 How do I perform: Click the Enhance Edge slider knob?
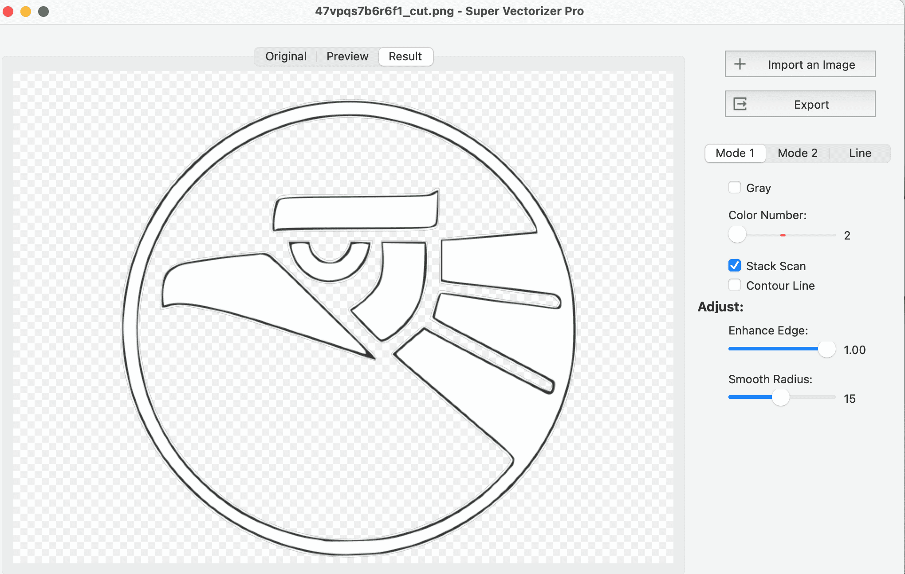[x=827, y=349]
